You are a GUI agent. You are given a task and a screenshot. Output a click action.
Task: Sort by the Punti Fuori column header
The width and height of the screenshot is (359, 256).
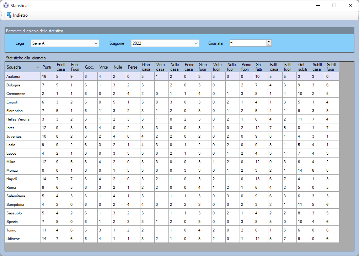[x=76, y=67]
